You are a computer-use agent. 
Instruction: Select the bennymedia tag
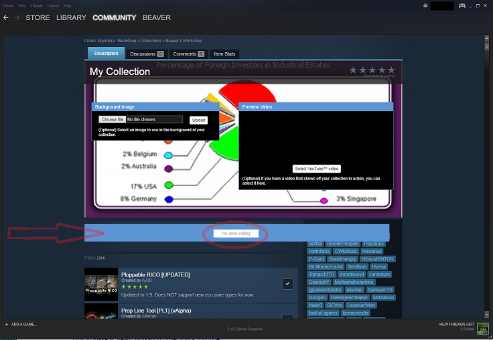(356, 313)
